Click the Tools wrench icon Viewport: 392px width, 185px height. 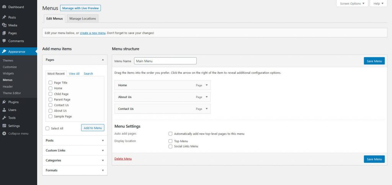point(4,118)
